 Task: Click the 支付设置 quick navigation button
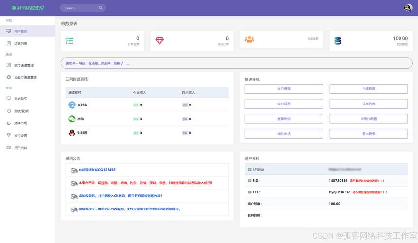click(284, 104)
